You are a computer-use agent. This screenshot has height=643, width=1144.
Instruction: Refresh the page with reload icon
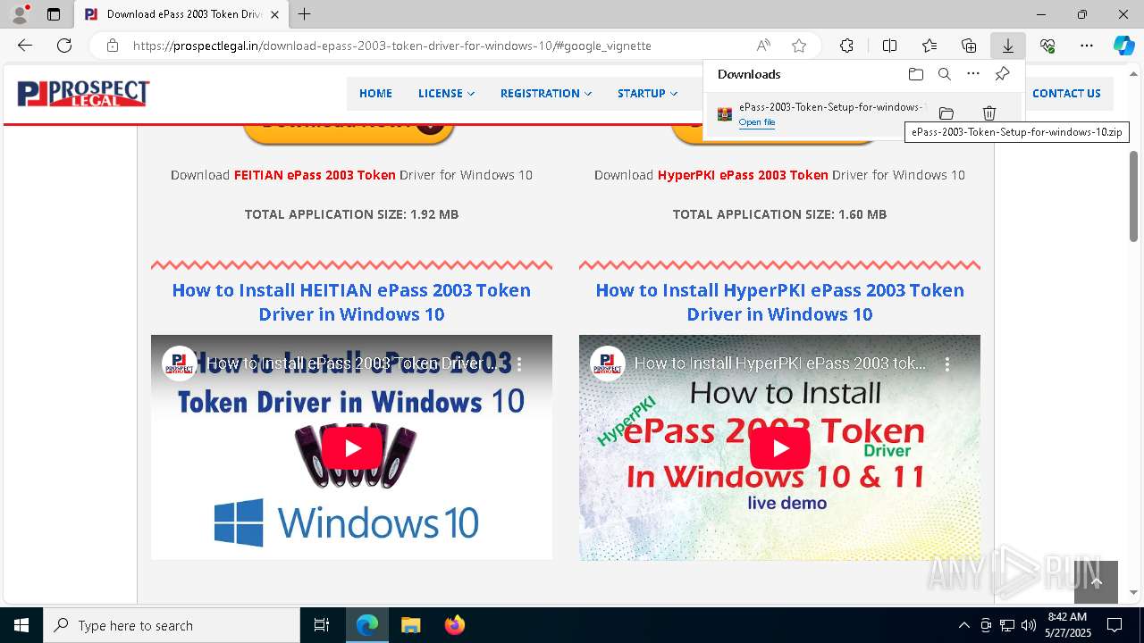pyautogui.click(x=64, y=46)
